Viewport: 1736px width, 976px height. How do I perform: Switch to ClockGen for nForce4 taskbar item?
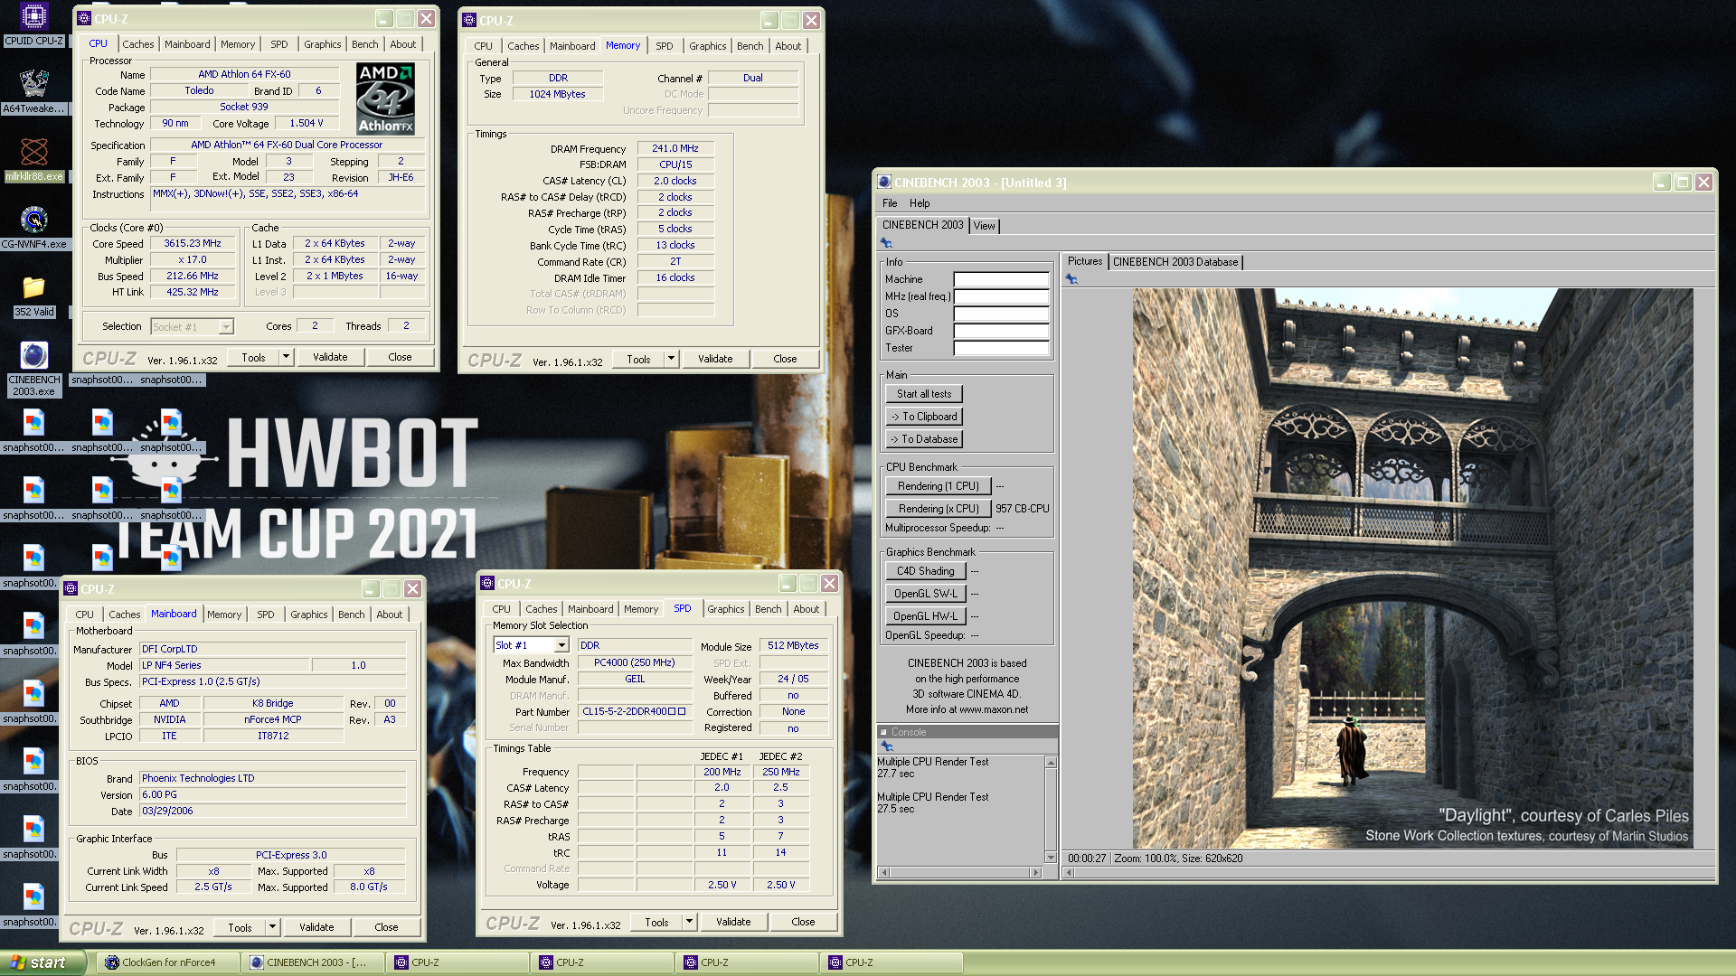click(x=167, y=962)
